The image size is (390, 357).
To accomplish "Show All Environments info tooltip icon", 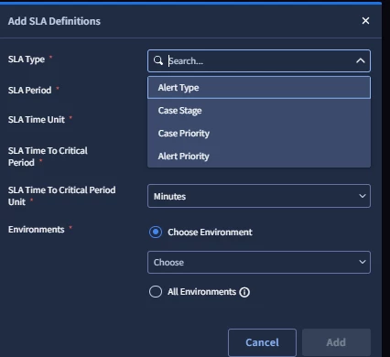I will [x=244, y=292].
